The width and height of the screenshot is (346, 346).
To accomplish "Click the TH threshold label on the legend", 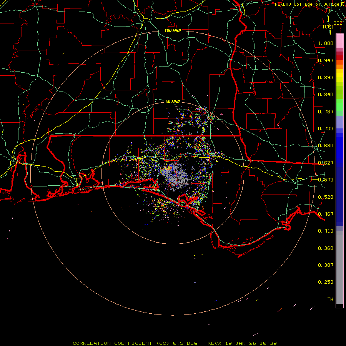I will pos(330,299).
